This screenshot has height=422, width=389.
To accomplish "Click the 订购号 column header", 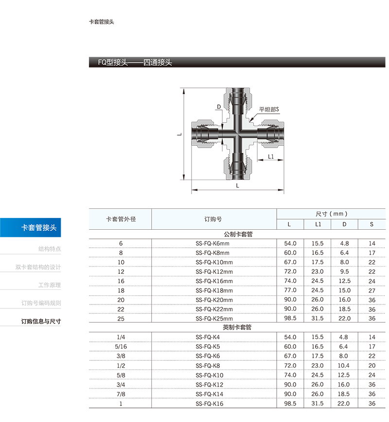I will click(213, 219).
